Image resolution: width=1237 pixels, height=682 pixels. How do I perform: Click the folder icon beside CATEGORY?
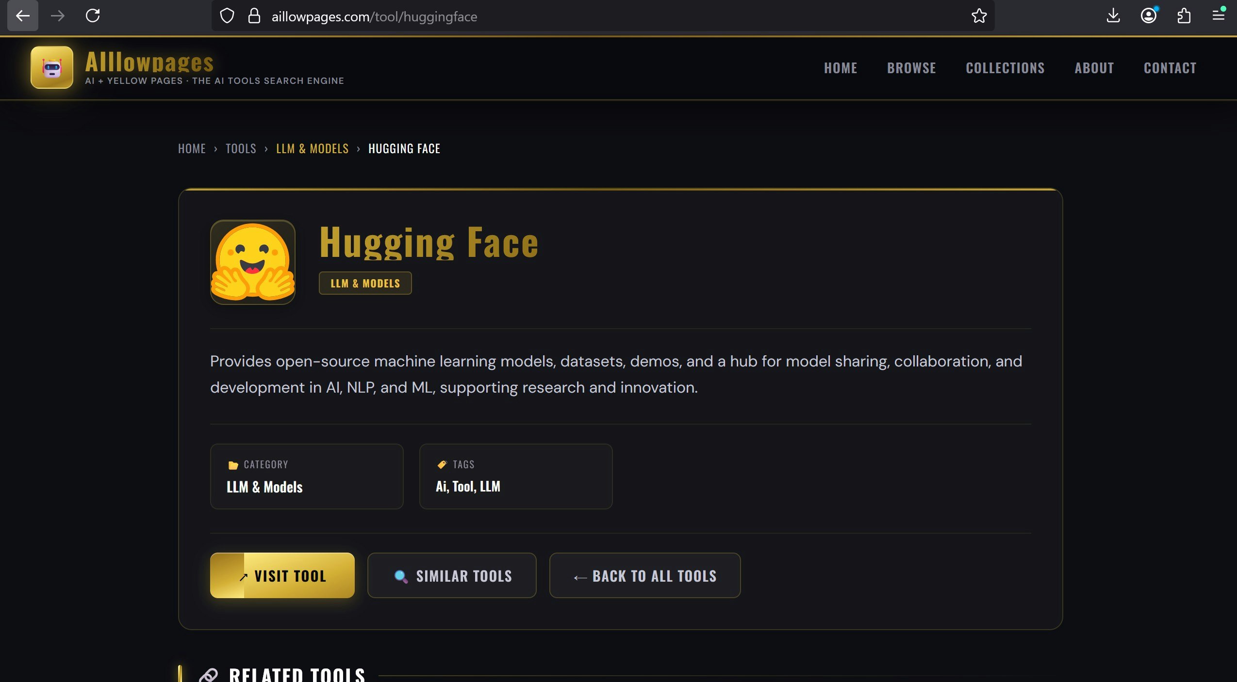point(233,465)
